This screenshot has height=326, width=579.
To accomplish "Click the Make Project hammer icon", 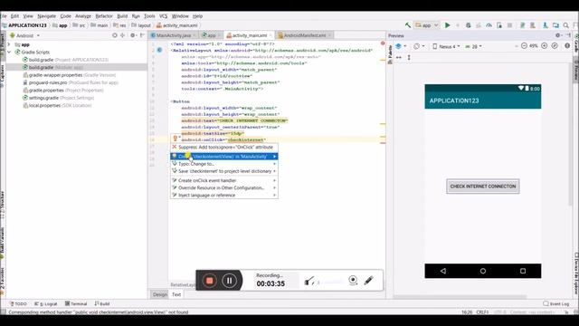I will (x=408, y=25).
